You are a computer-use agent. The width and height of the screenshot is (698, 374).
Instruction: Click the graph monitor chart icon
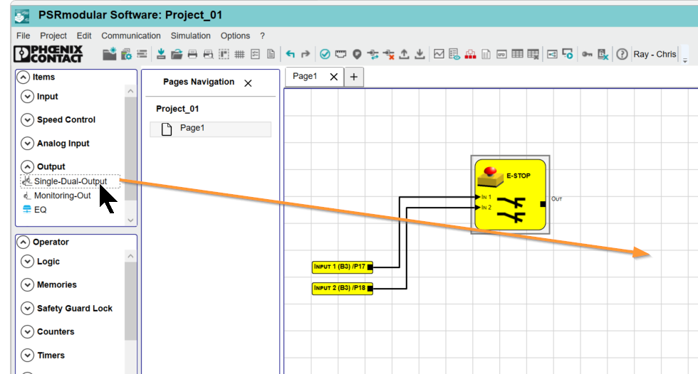pyautogui.click(x=439, y=54)
